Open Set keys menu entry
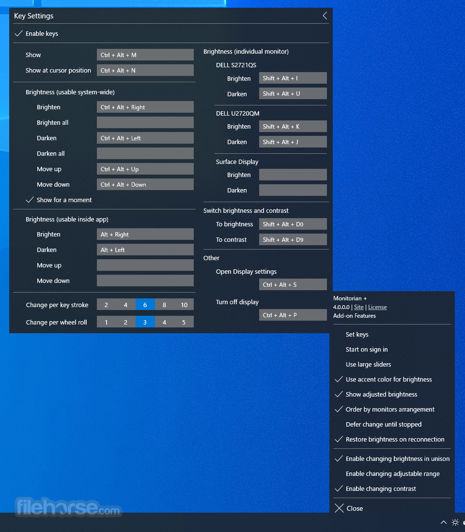Viewport: 465px width, 532px height. 357,334
